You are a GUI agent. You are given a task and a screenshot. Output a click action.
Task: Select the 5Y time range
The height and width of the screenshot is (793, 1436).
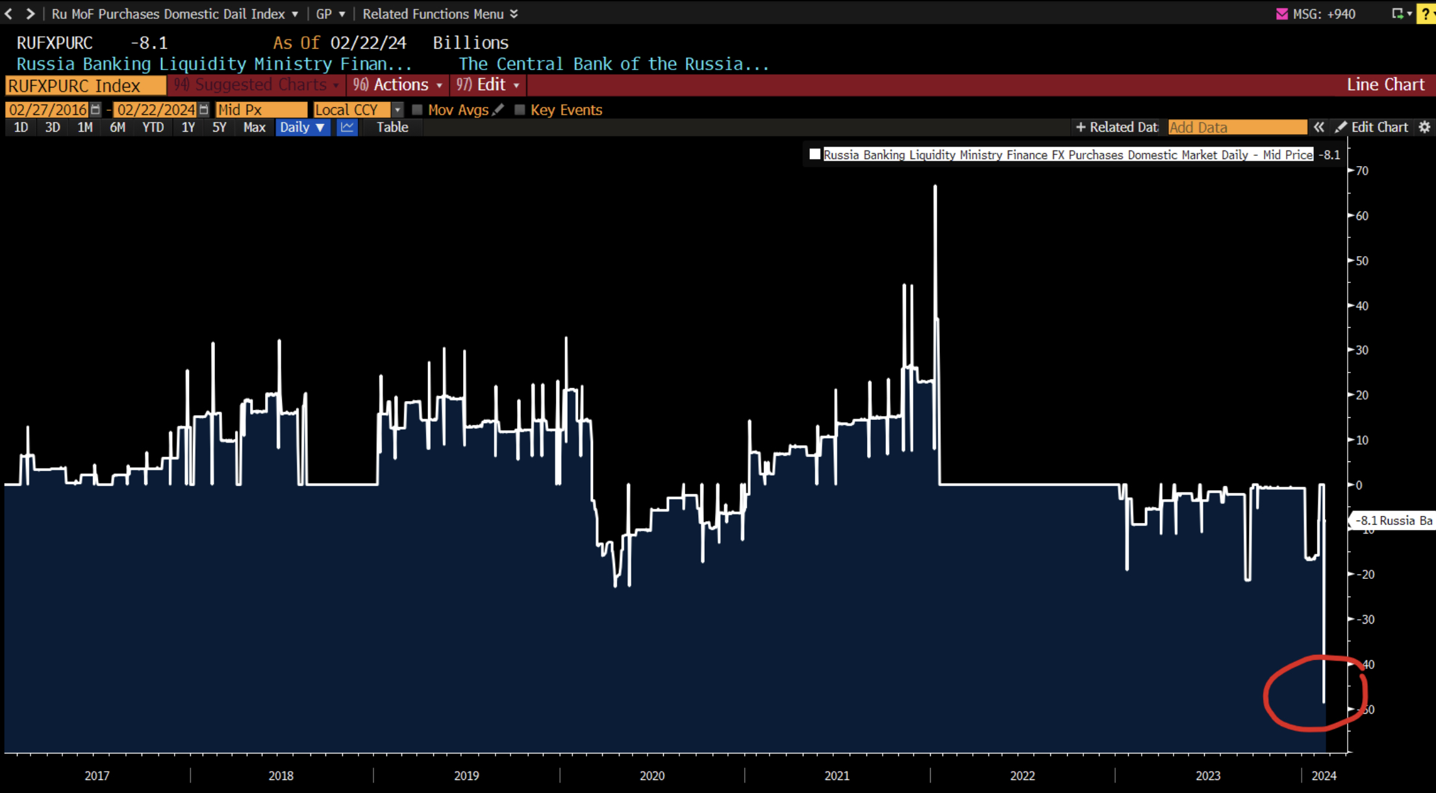click(x=220, y=127)
